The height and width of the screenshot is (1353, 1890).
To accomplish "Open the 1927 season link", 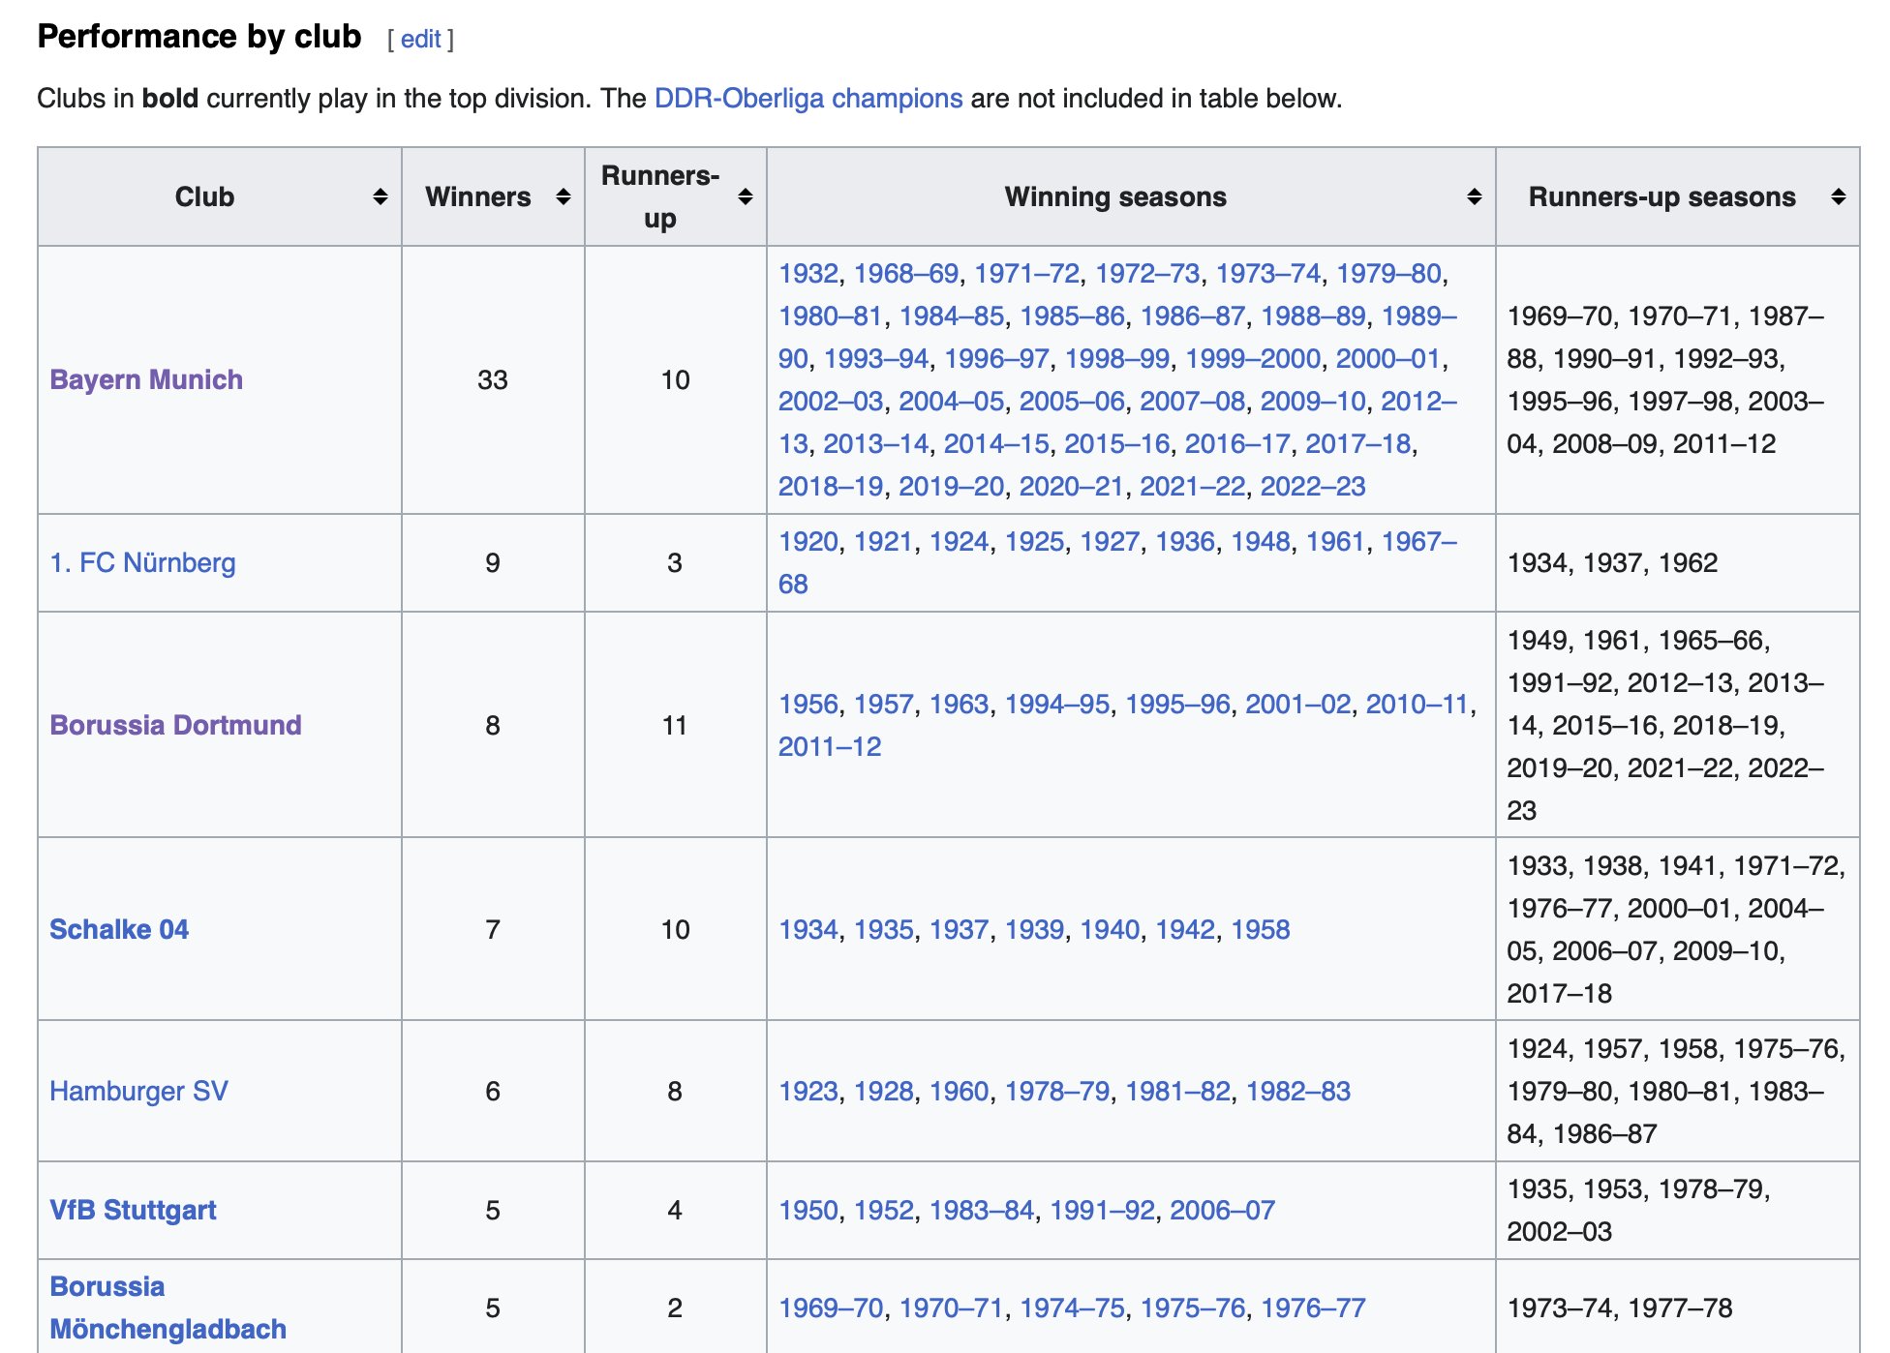I will [1110, 541].
